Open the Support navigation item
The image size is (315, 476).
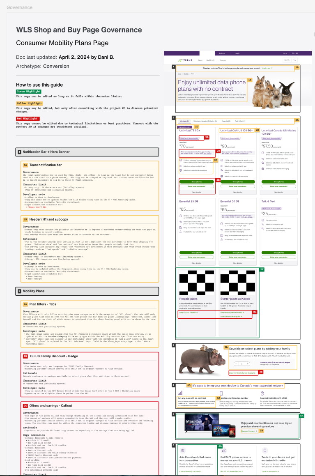(x=223, y=60)
